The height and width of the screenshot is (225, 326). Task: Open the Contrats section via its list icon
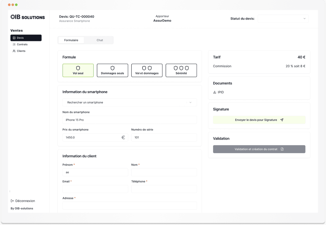click(x=14, y=44)
